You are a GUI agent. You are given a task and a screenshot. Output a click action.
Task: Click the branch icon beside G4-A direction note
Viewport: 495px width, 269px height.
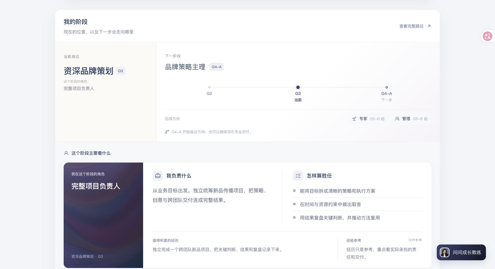167,132
